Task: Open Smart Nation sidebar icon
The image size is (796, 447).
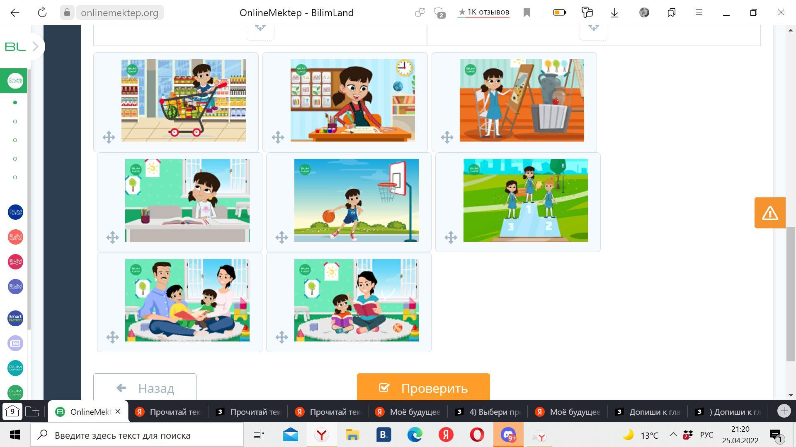Action: coord(15,318)
